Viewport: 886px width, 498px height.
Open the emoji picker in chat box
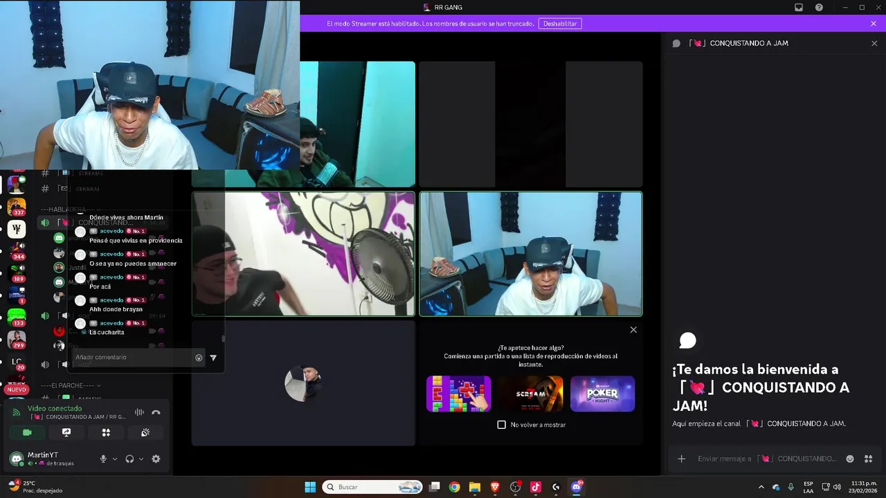[850, 459]
